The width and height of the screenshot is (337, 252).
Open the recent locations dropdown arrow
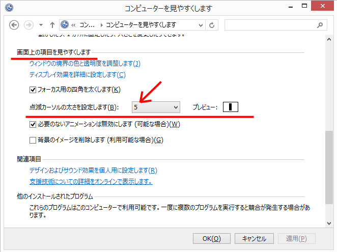[x=41, y=24]
